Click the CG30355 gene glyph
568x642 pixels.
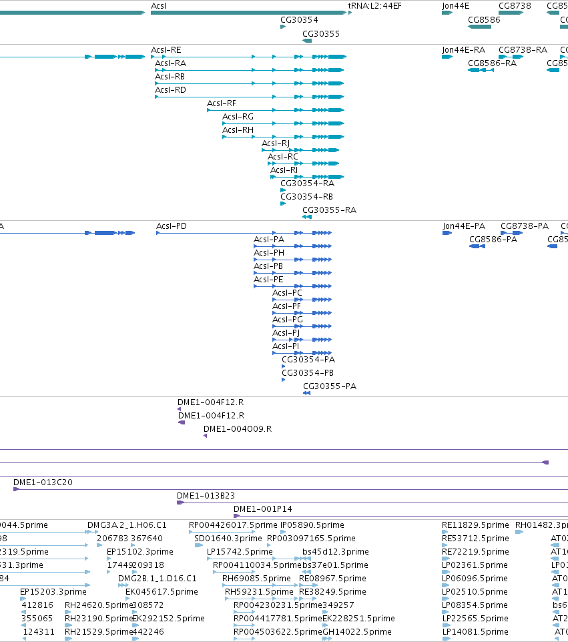point(307,41)
